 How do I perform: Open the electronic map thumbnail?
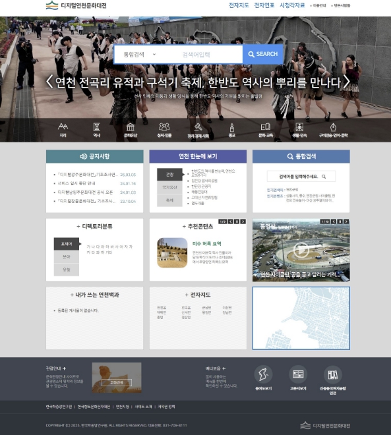pyautogui.click(x=301, y=318)
